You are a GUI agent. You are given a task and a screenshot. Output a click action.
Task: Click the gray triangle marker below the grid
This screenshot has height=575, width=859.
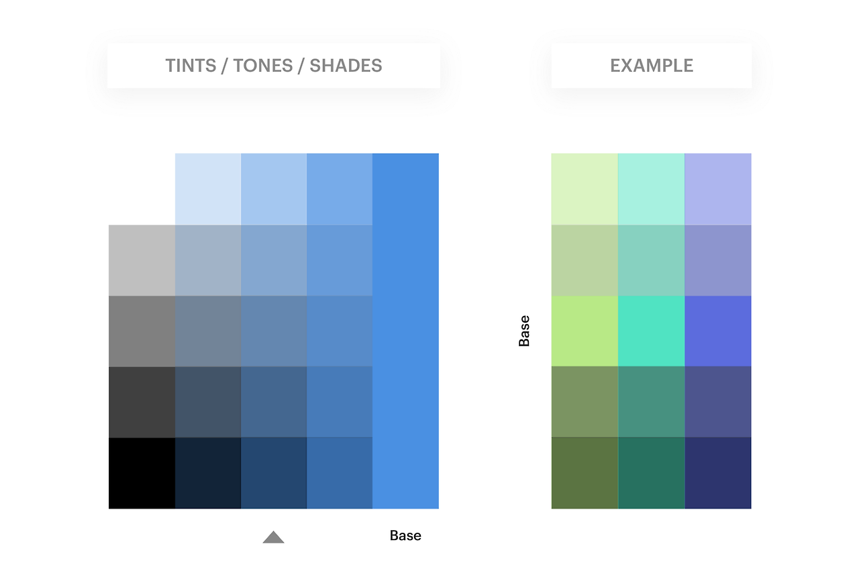click(273, 537)
